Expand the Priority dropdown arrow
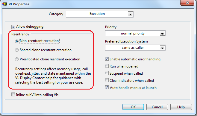This screenshot has width=197, height=116. 162,34
